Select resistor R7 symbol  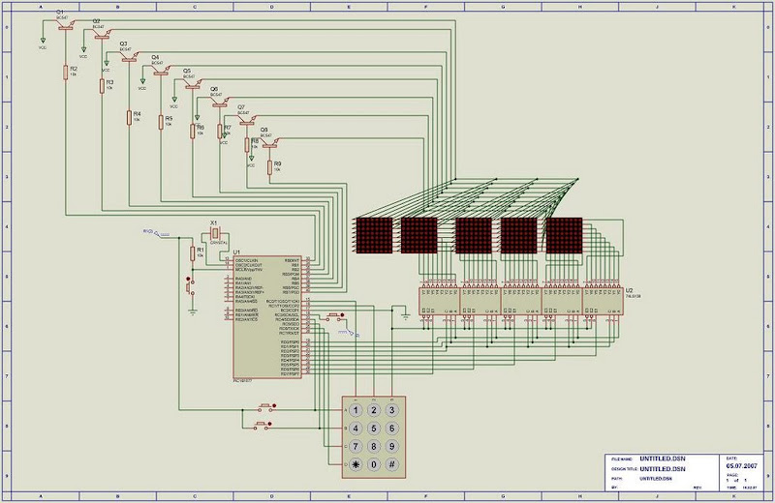[220, 131]
